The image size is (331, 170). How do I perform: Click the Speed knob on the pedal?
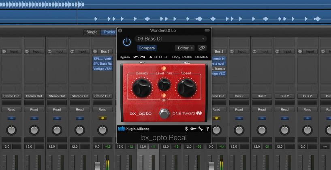186,88
